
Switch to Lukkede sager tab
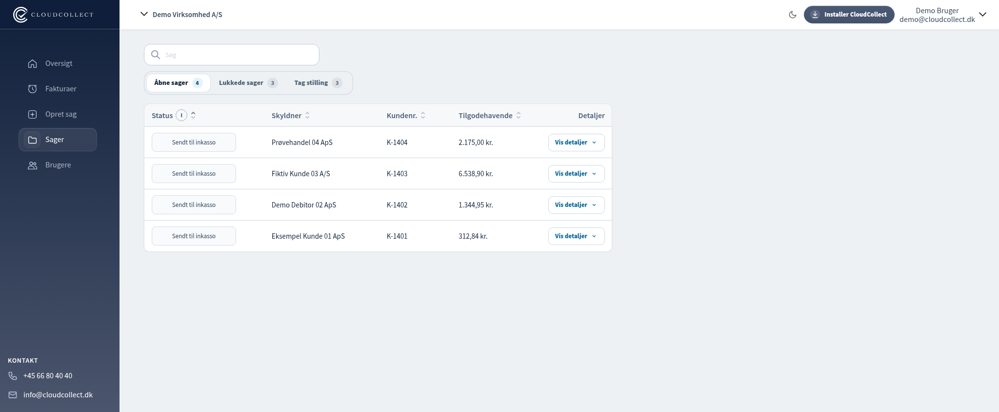[248, 83]
